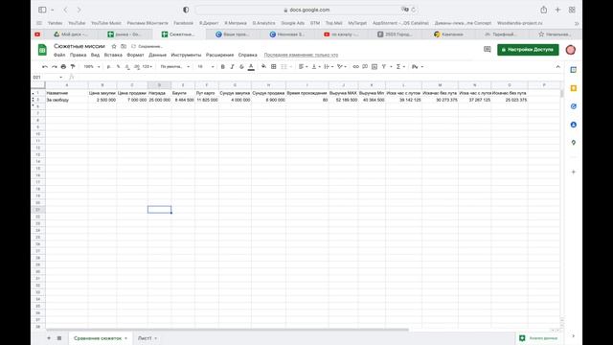This screenshot has height=345, width=613.
Task: Open Tasks in the side panel
Action: 574,106
